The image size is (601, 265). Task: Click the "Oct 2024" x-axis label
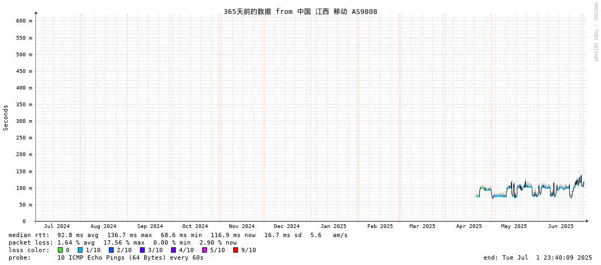pos(195,226)
